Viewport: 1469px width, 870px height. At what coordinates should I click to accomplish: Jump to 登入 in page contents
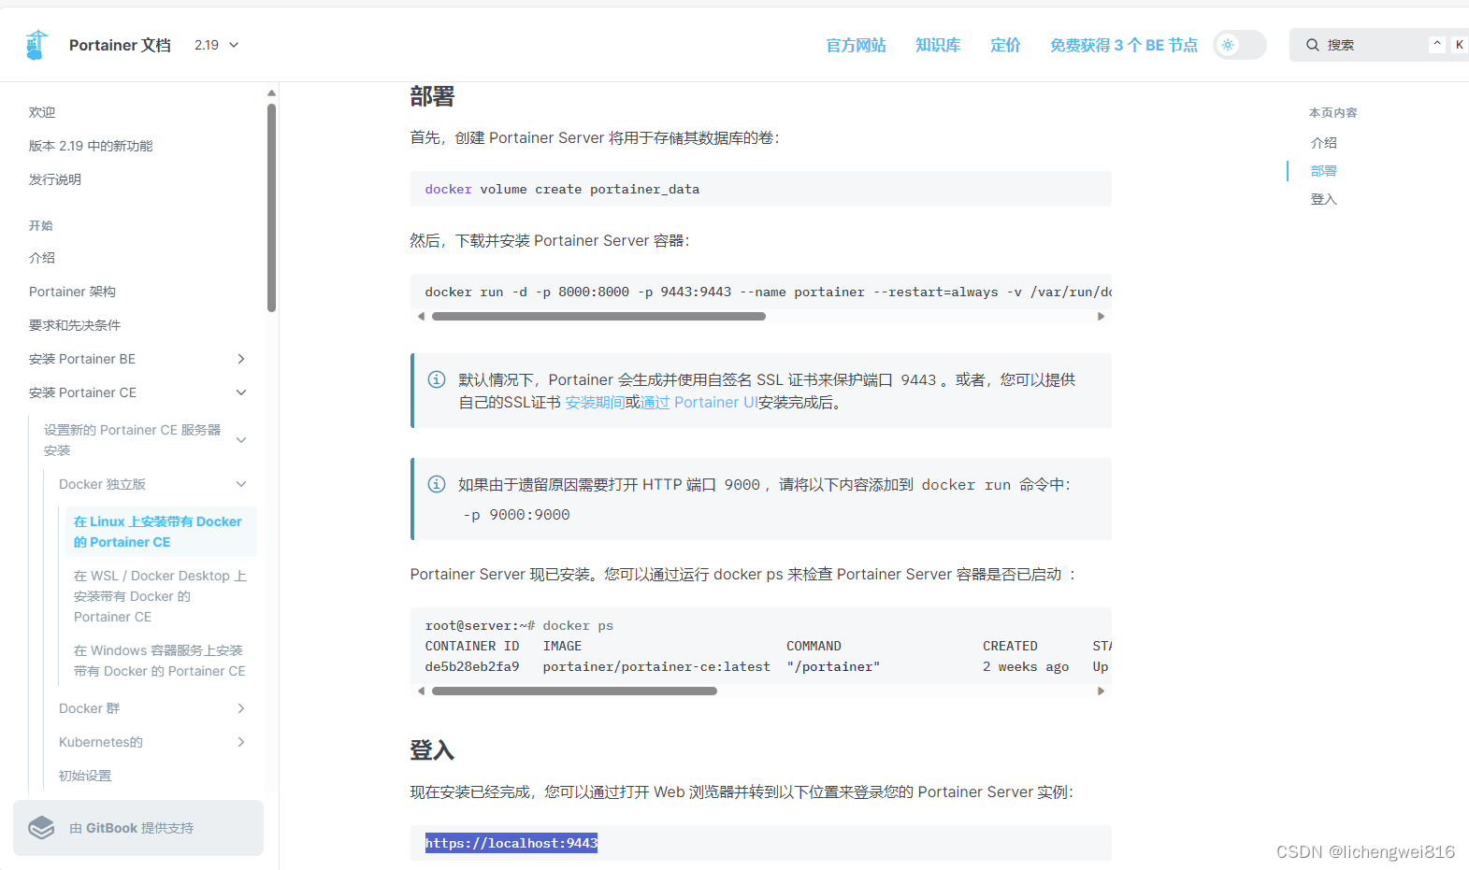tap(1324, 199)
